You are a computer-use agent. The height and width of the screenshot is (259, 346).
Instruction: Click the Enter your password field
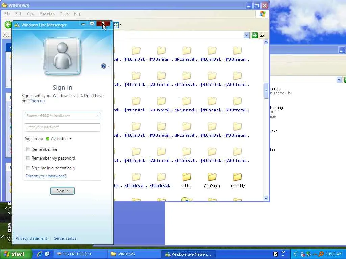coord(63,127)
